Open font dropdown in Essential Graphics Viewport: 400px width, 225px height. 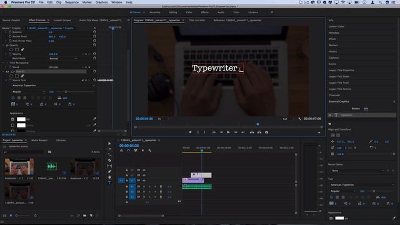(x=362, y=185)
